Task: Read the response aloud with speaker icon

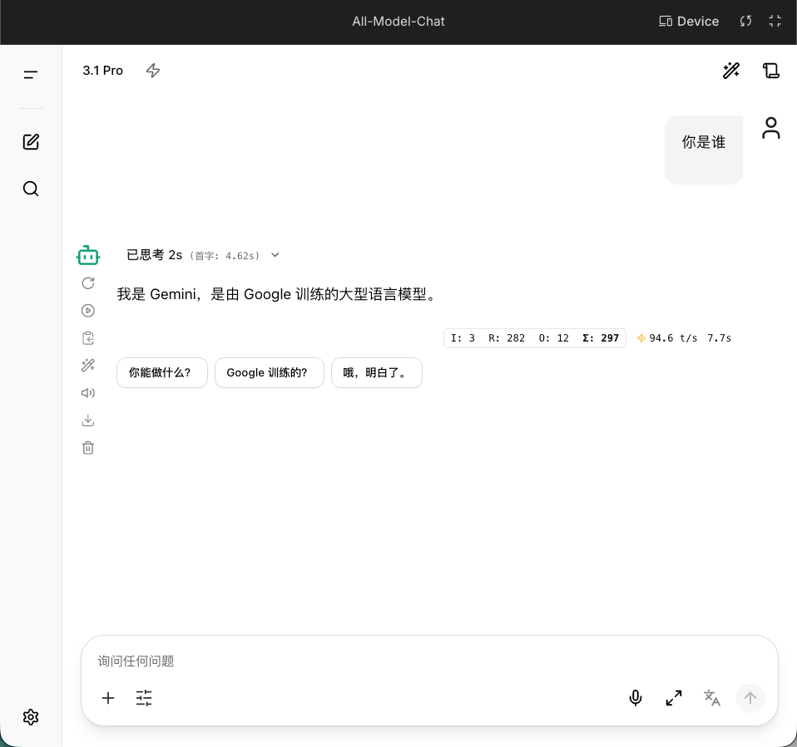Action: pos(88,392)
